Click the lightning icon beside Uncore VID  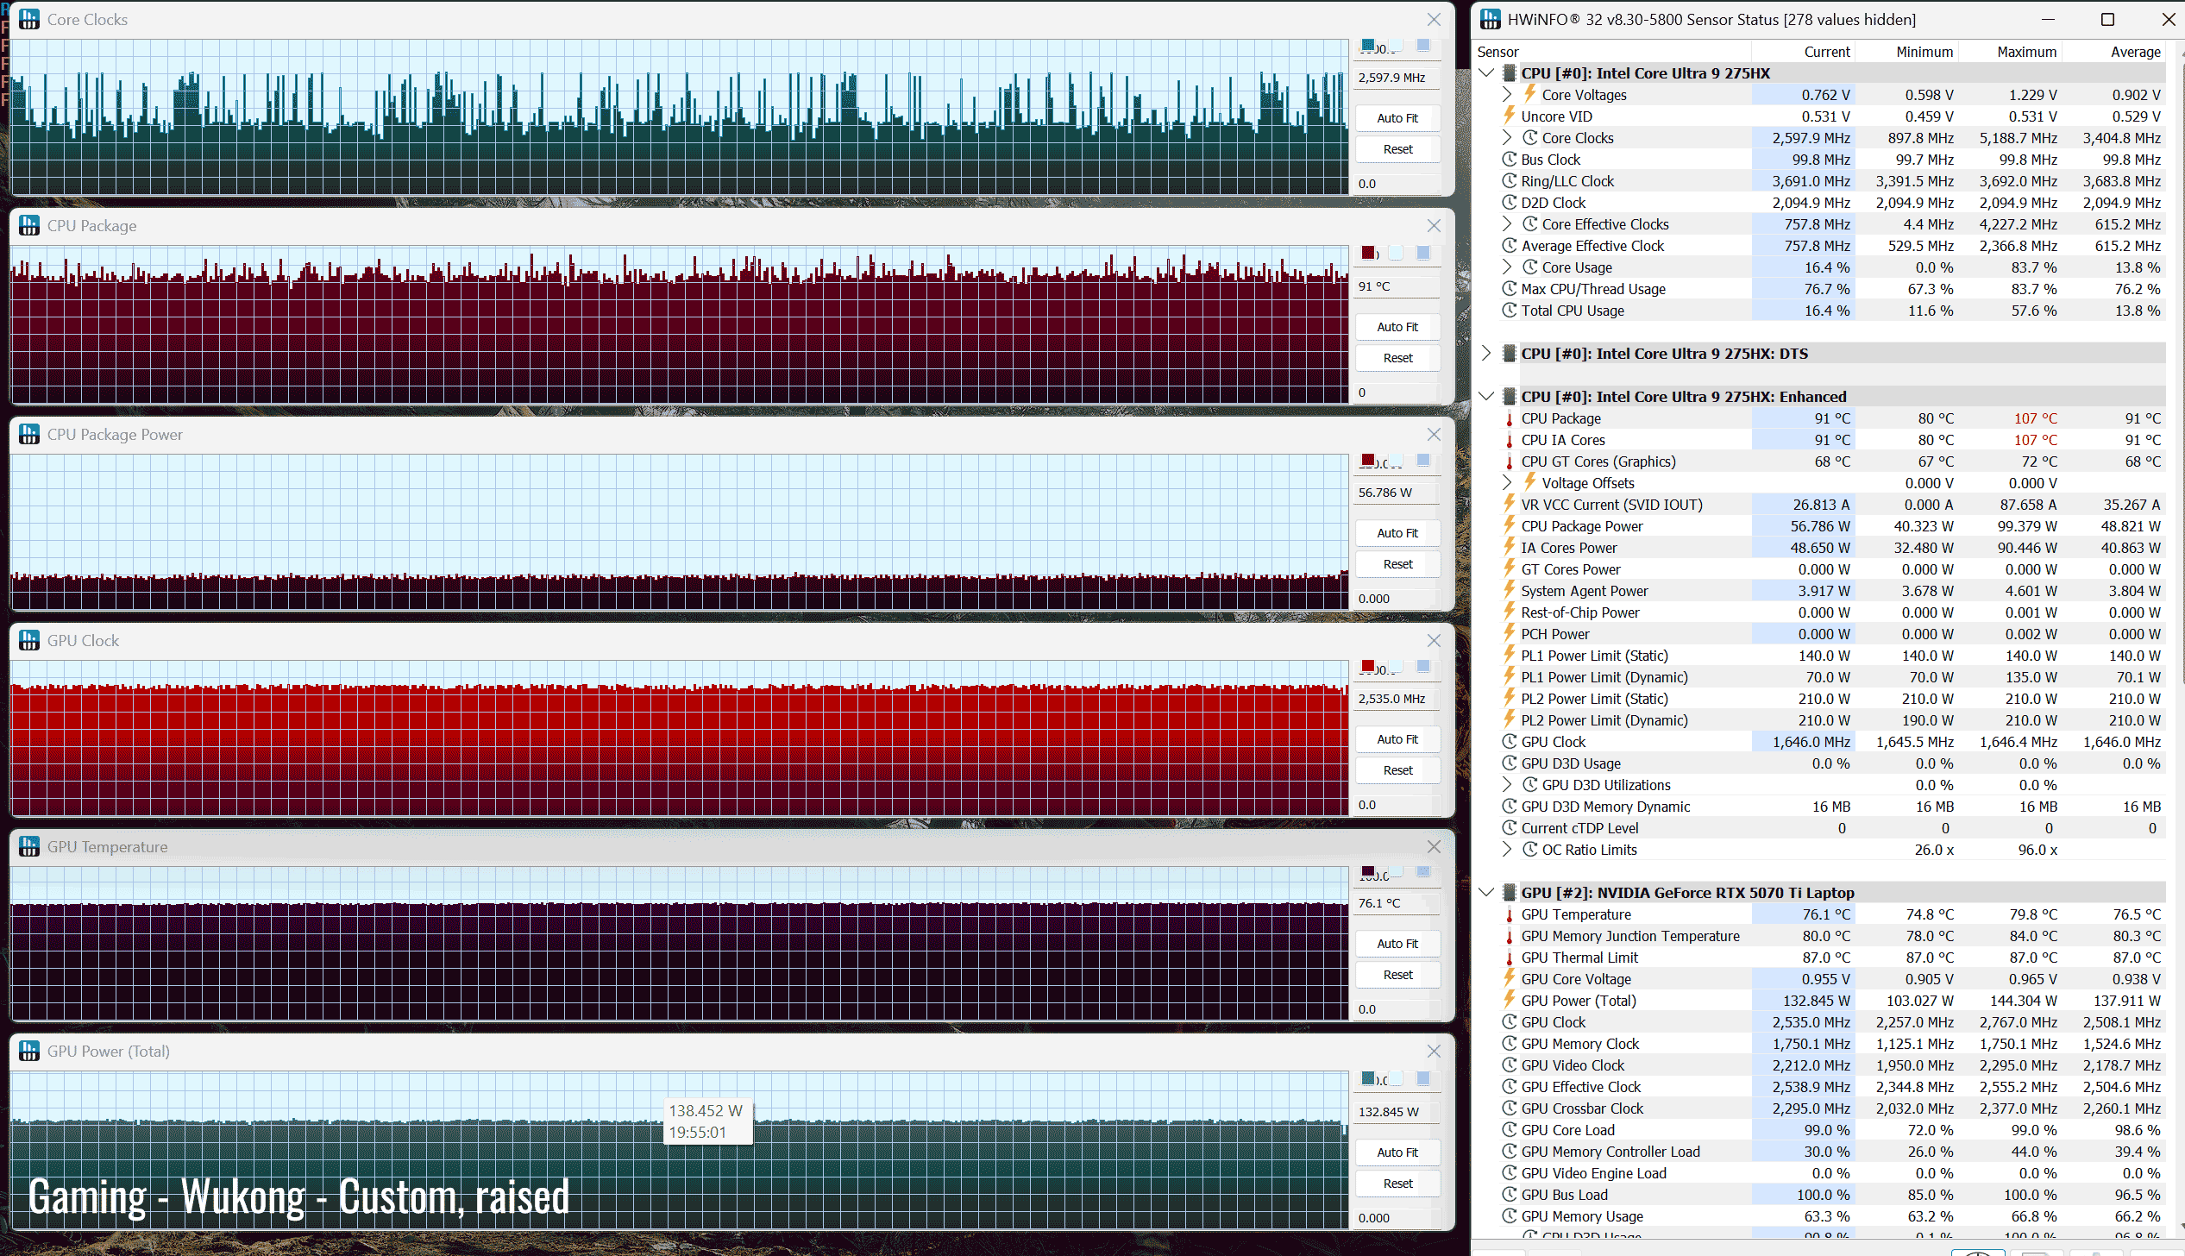click(x=1509, y=116)
